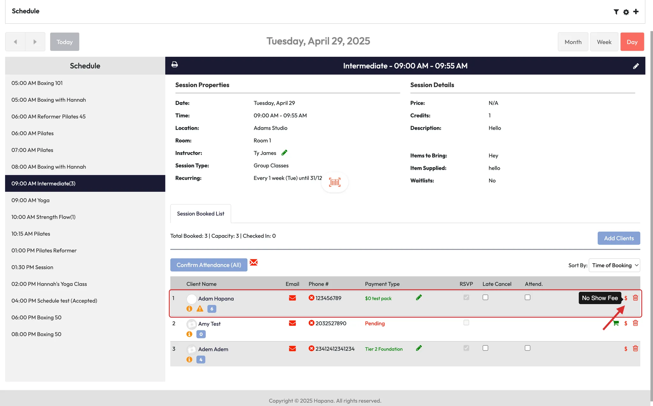Go to next day arrow
The width and height of the screenshot is (653, 406).
coord(35,42)
